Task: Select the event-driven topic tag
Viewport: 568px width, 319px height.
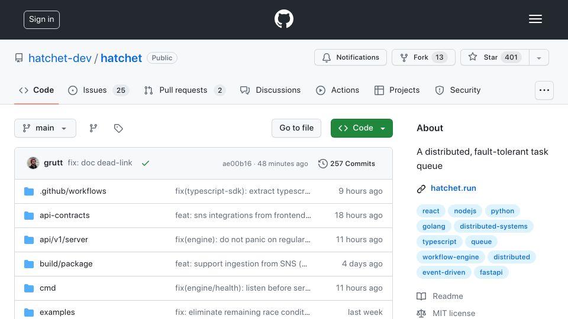Action: pos(444,272)
